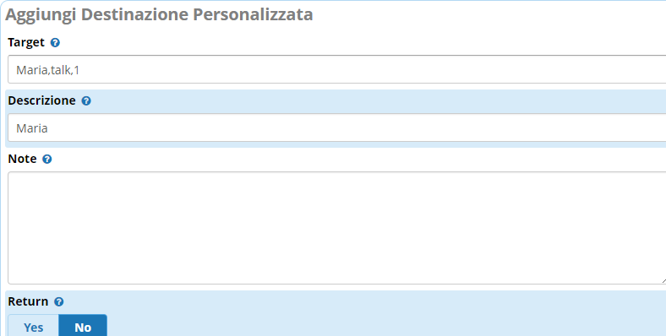The width and height of the screenshot is (666, 336).
Task: Focus the Target field containing Maria,talk,1
Action: pyautogui.click(x=337, y=69)
